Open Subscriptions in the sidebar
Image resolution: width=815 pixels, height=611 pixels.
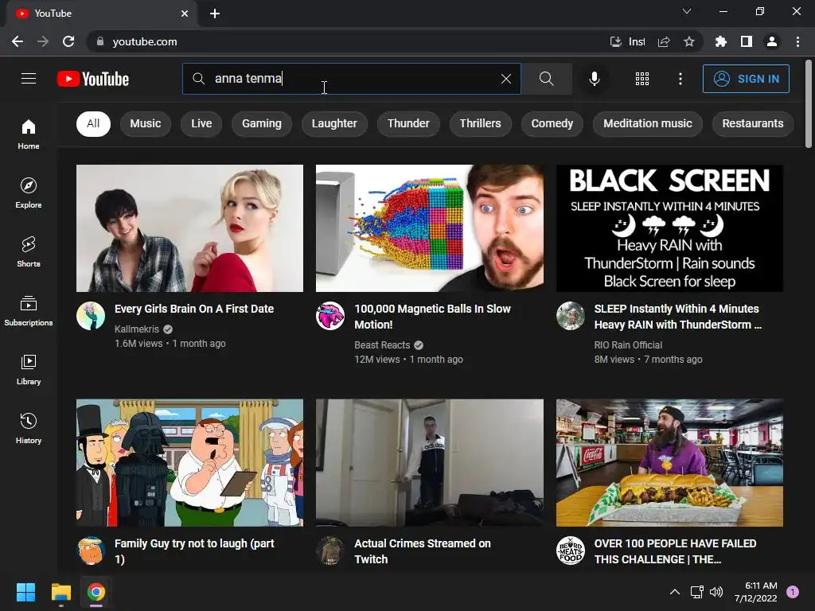29,311
